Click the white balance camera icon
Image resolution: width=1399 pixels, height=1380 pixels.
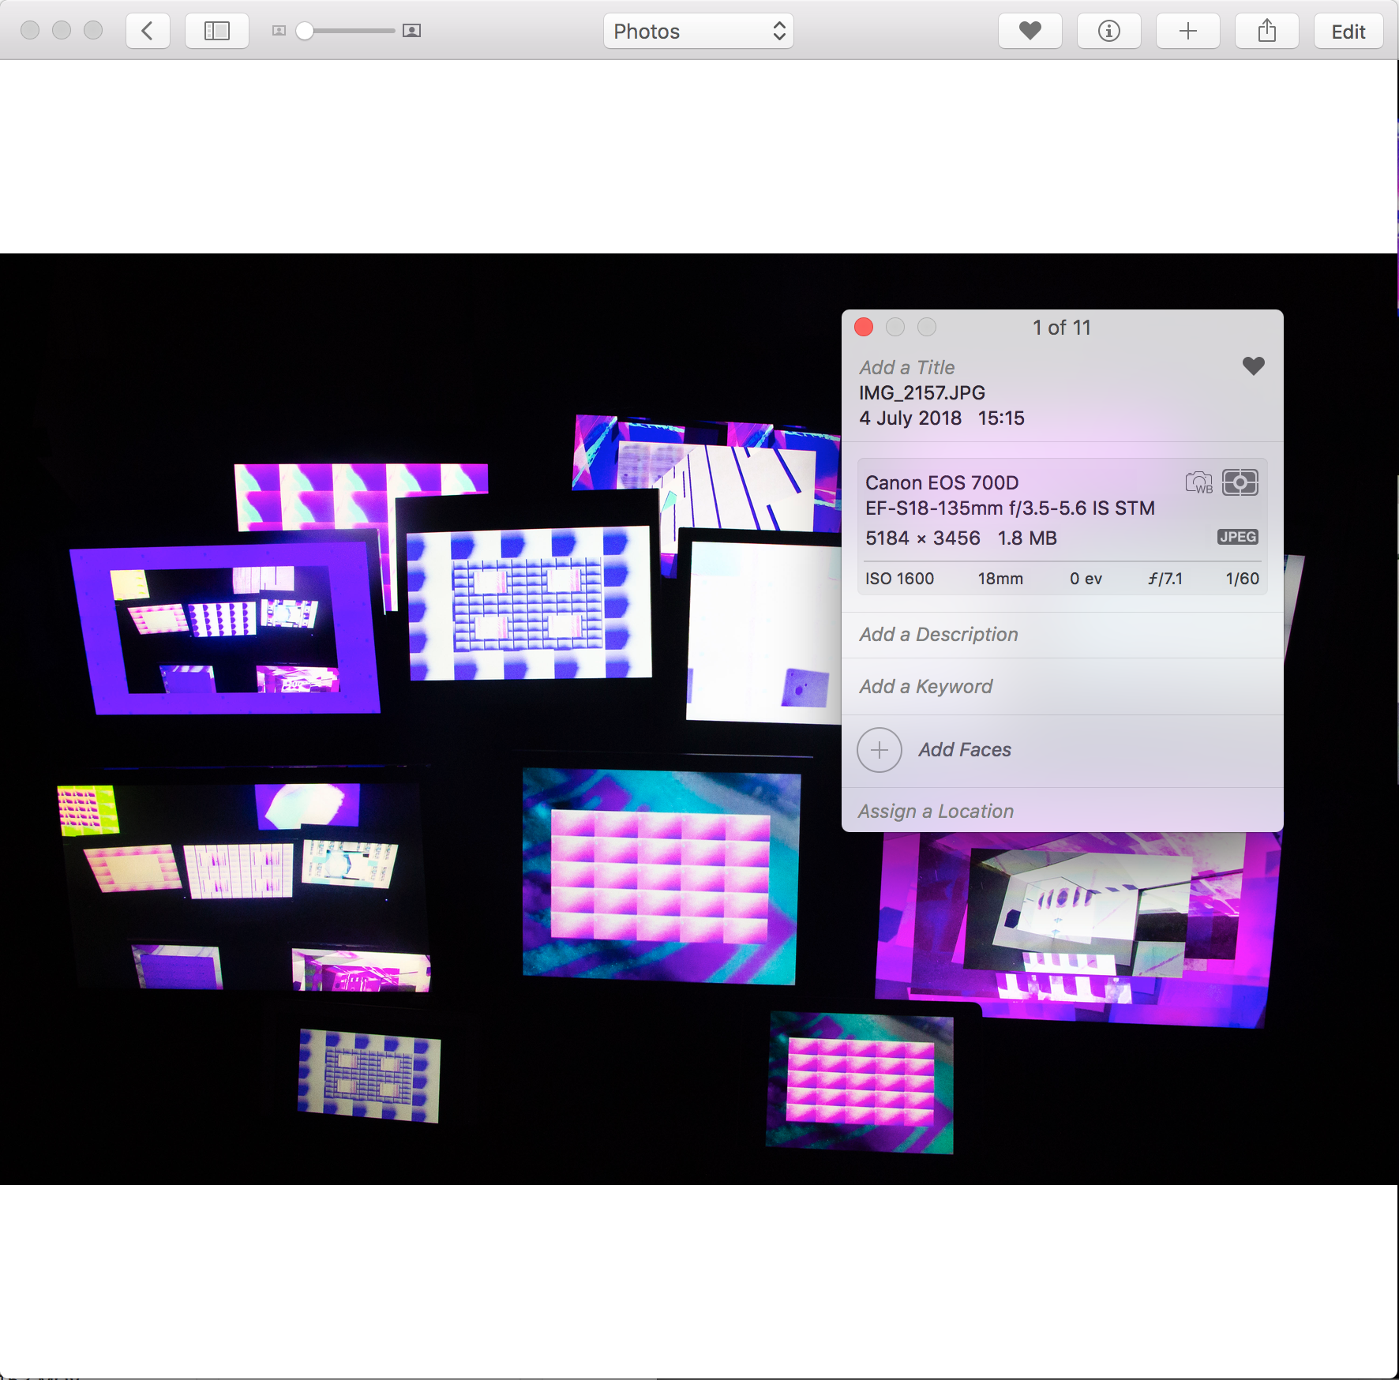(x=1198, y=482)
